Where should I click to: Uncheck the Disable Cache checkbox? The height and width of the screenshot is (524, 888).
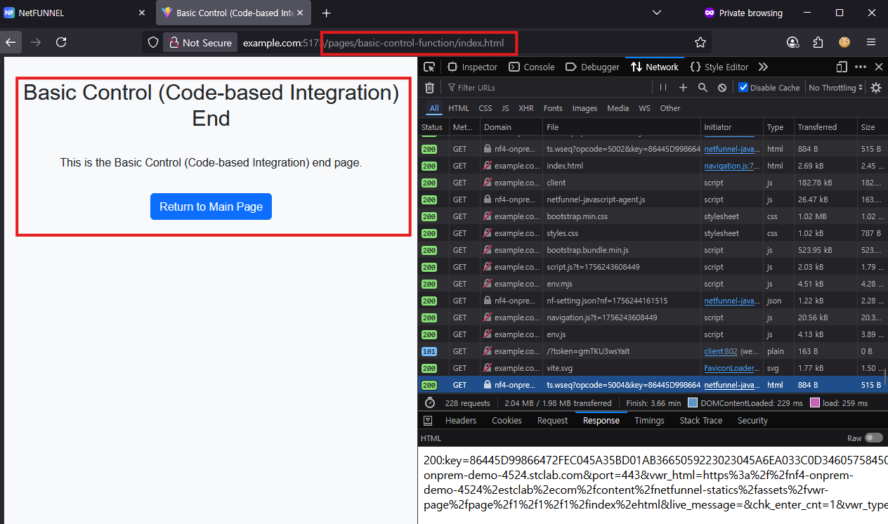point(743,88)
